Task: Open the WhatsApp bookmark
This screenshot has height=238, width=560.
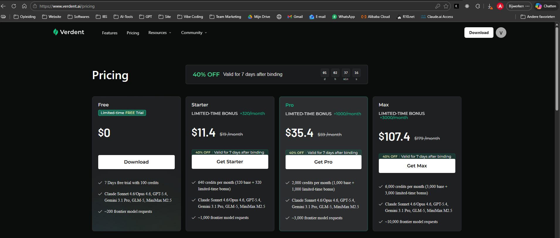Action: [x=343, y=17]
